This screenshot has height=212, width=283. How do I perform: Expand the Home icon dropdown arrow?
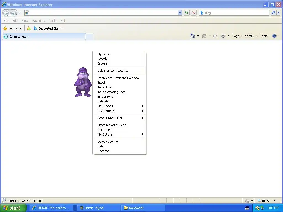[x=198, y=36]
